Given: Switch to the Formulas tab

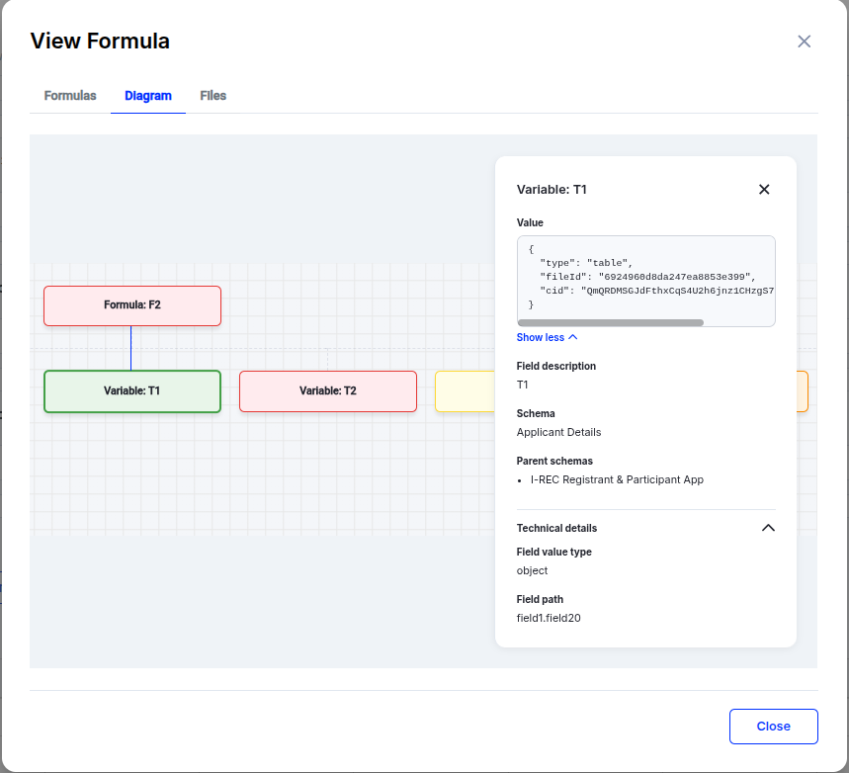Looking at the screenshot, I should click(70, 96).
